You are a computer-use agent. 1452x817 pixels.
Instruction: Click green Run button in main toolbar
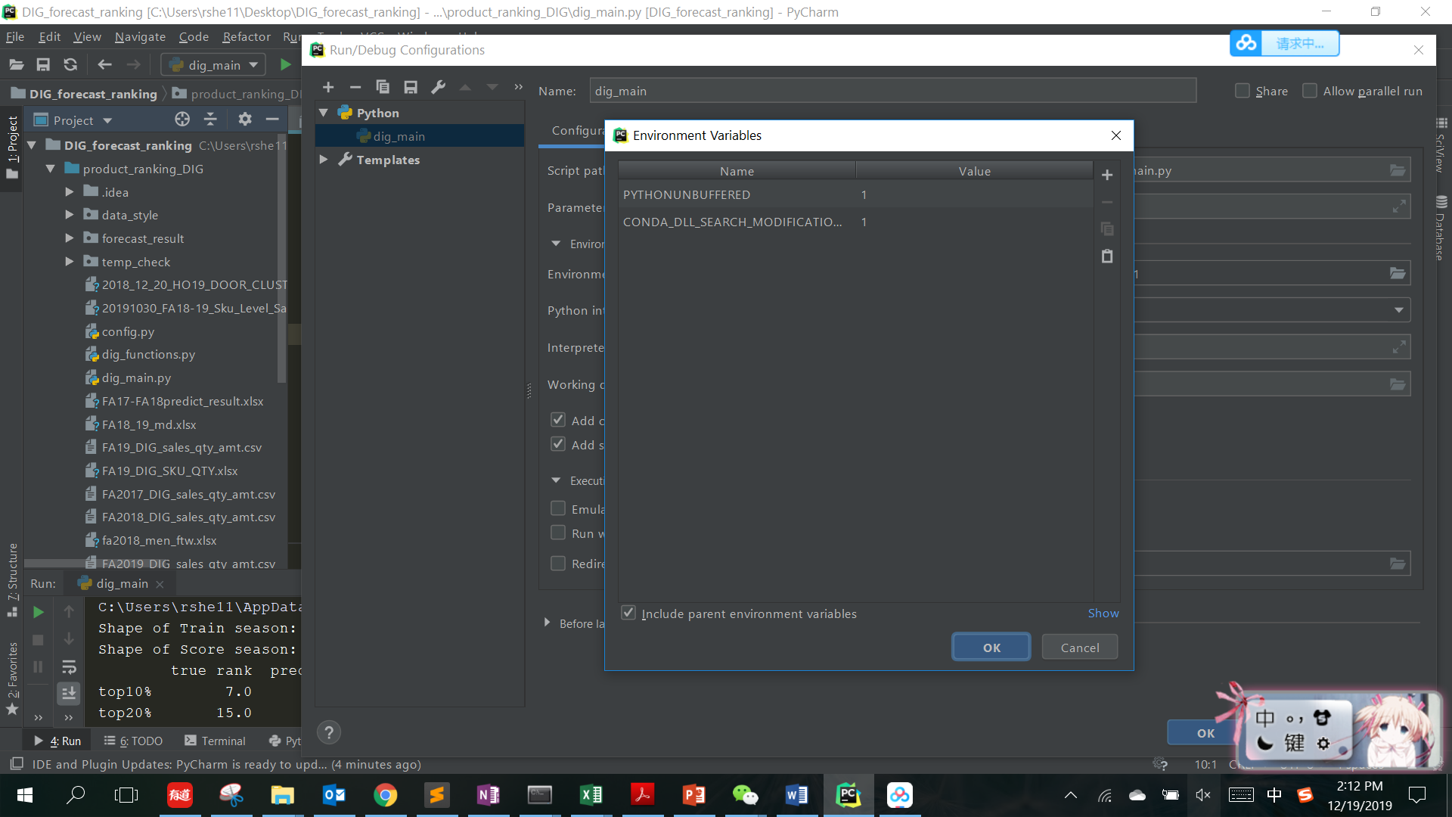[x=285, y=65]
